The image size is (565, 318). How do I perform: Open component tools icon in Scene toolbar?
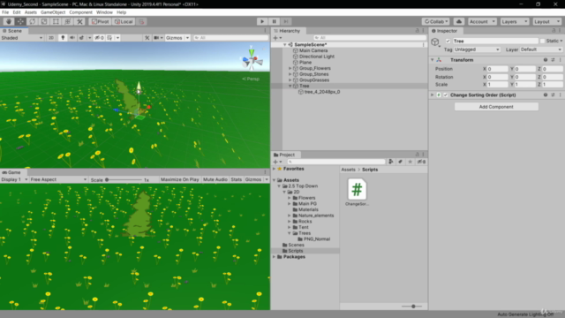(x=147, y=38)
